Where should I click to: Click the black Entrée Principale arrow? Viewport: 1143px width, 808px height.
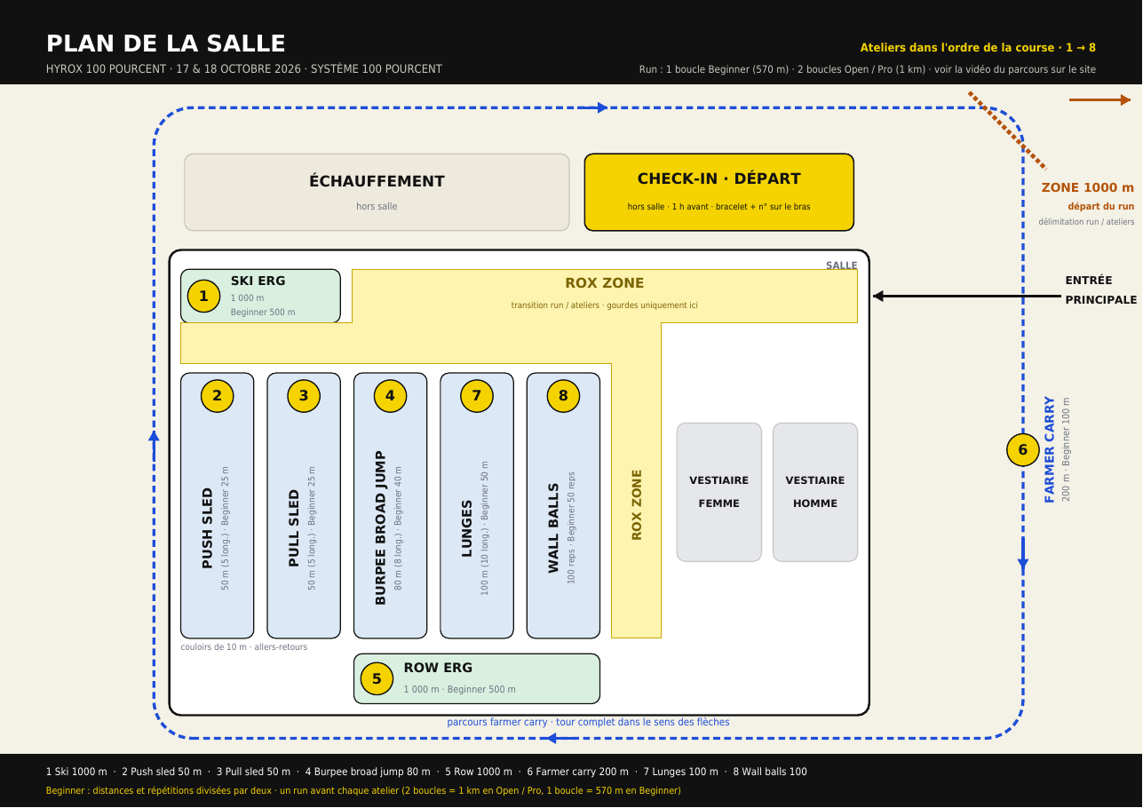[x=967, y=297]
